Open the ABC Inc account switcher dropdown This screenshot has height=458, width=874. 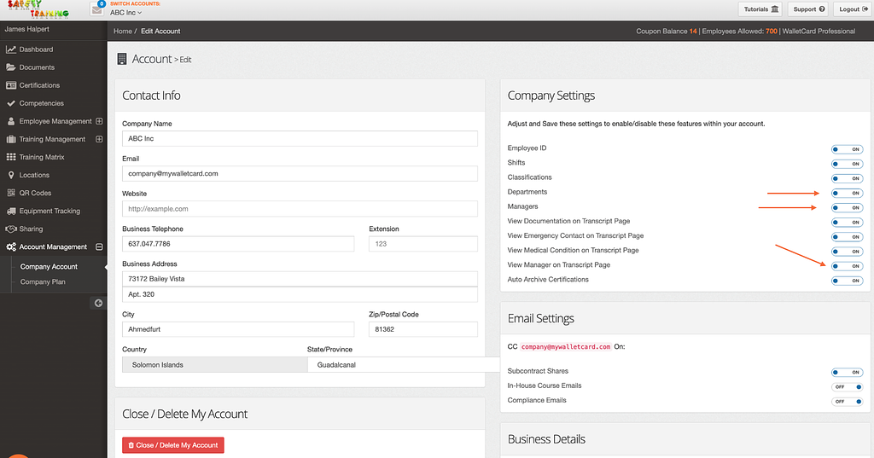click(x=125, y=13)
